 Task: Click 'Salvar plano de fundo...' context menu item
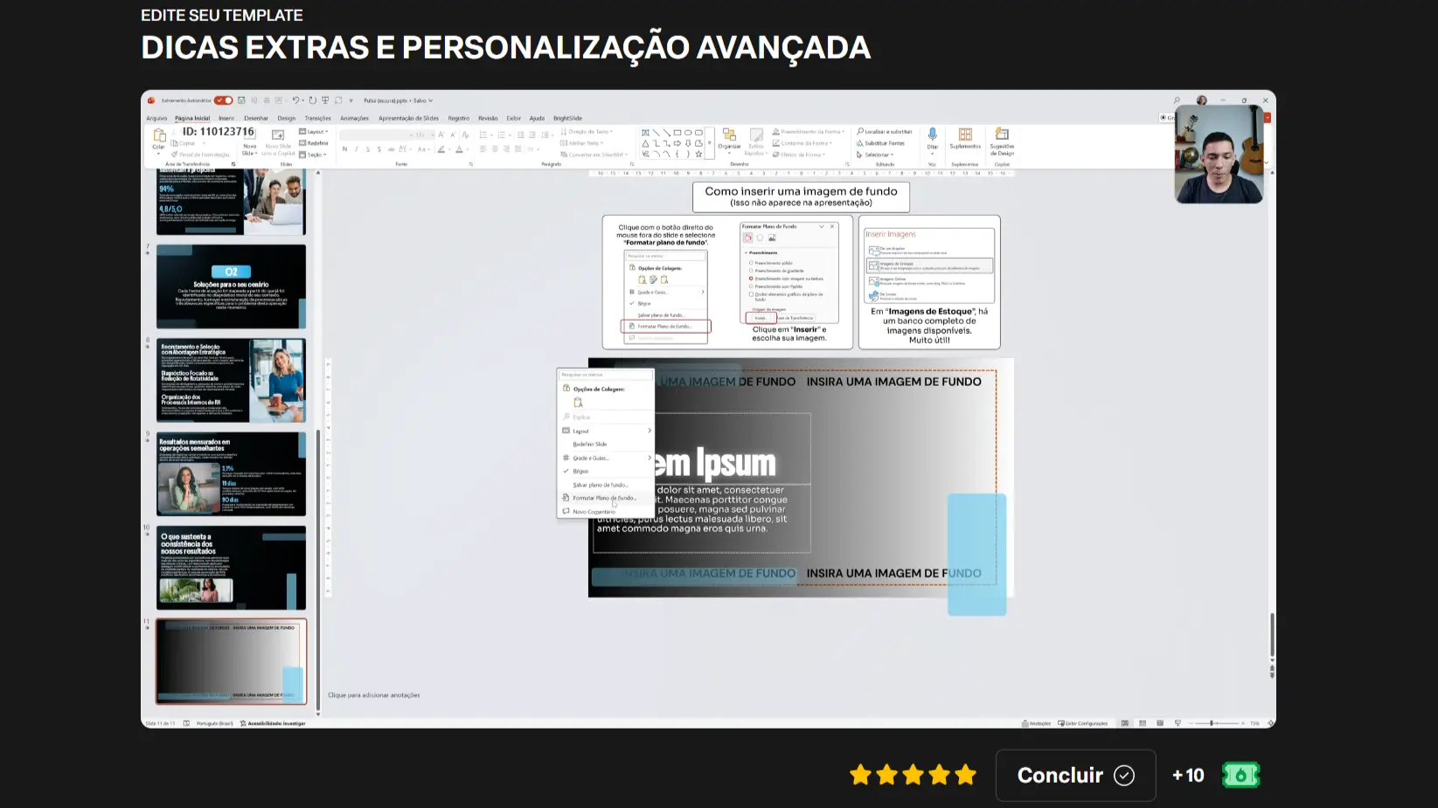[606, 485]
